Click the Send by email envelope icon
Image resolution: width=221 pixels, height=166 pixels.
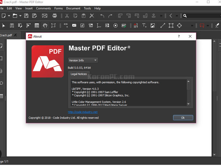(x=45, y=16)
